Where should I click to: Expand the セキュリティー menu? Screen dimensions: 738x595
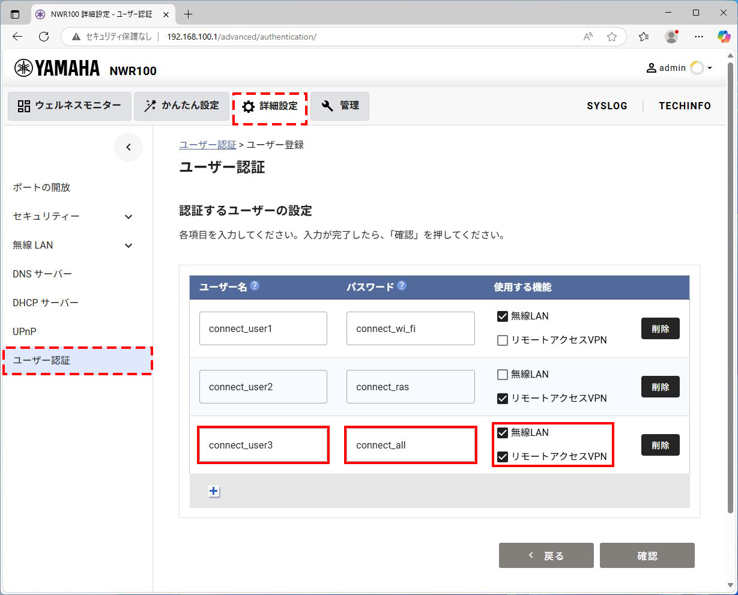tap(128, 216)
